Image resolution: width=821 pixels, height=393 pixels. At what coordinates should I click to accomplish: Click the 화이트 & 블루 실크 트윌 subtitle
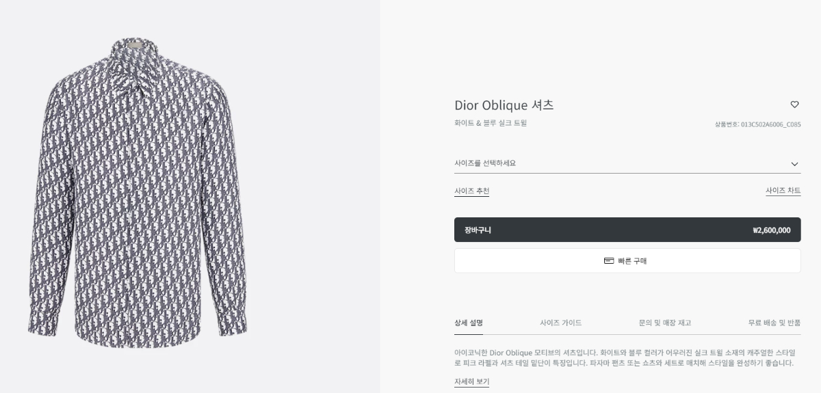(x=491, y=123)
